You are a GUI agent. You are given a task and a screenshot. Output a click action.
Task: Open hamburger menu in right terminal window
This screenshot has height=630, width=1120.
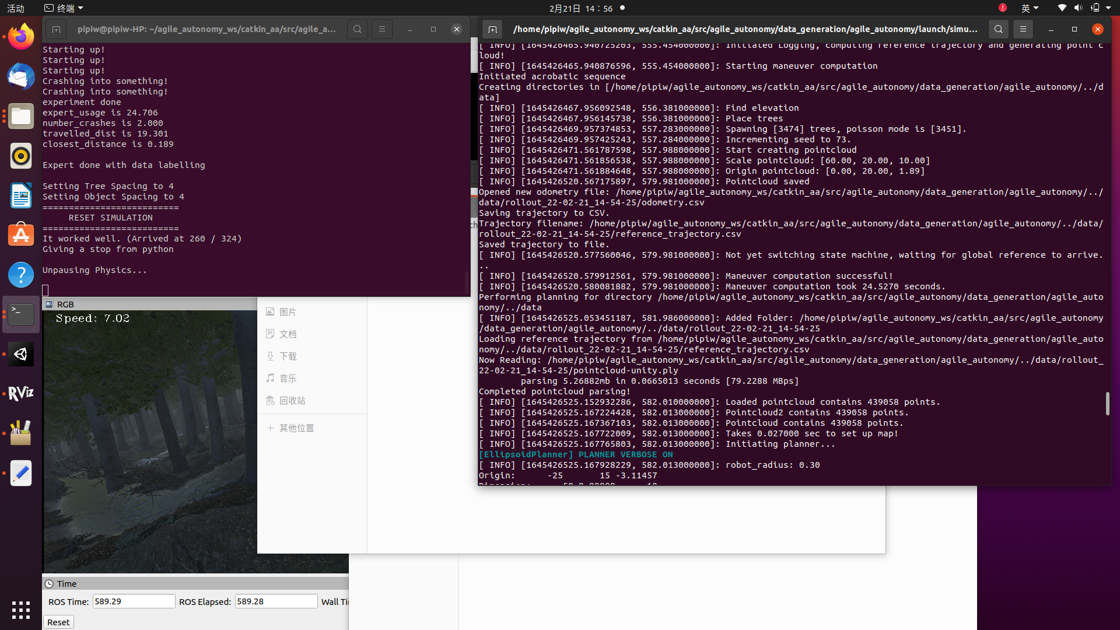tap(1023, 29)
